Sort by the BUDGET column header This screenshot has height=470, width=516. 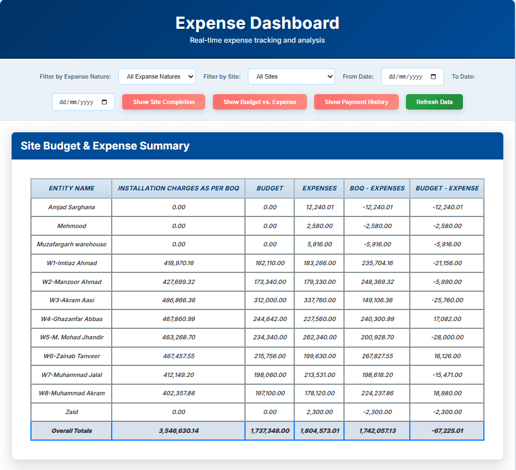pyautogui.click(x=269, y=188)
